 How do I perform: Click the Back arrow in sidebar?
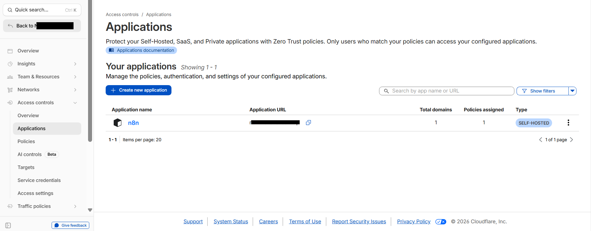11,26
